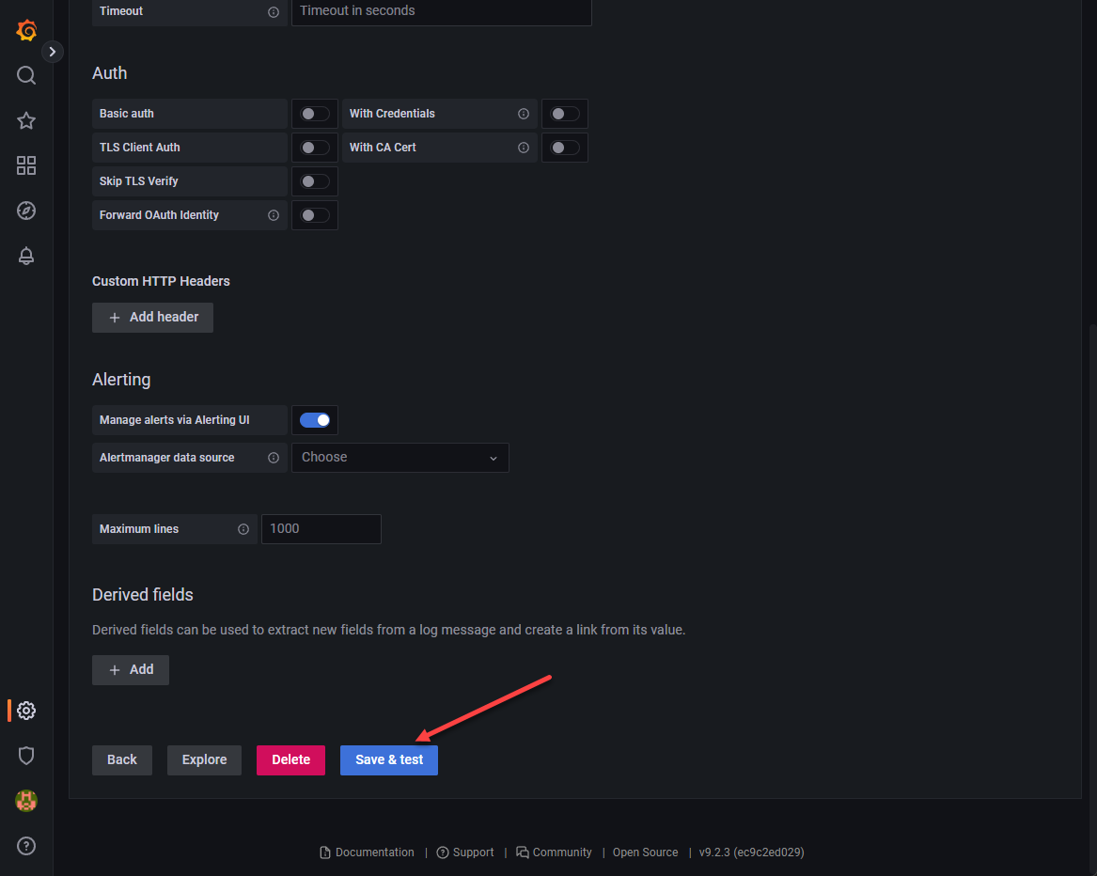
Task: Toggle the Basic auth switch
Action: (315, 114)
